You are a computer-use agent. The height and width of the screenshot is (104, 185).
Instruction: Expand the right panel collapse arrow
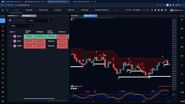[182, 16]
